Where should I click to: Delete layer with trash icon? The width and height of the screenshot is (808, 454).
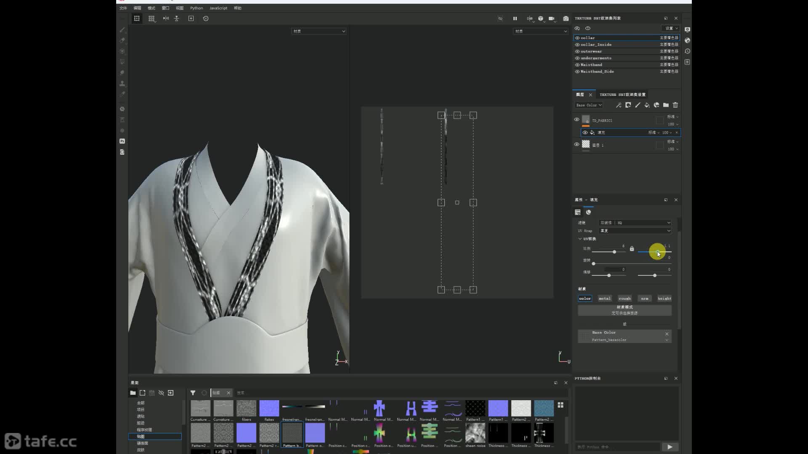coord(675,105)
